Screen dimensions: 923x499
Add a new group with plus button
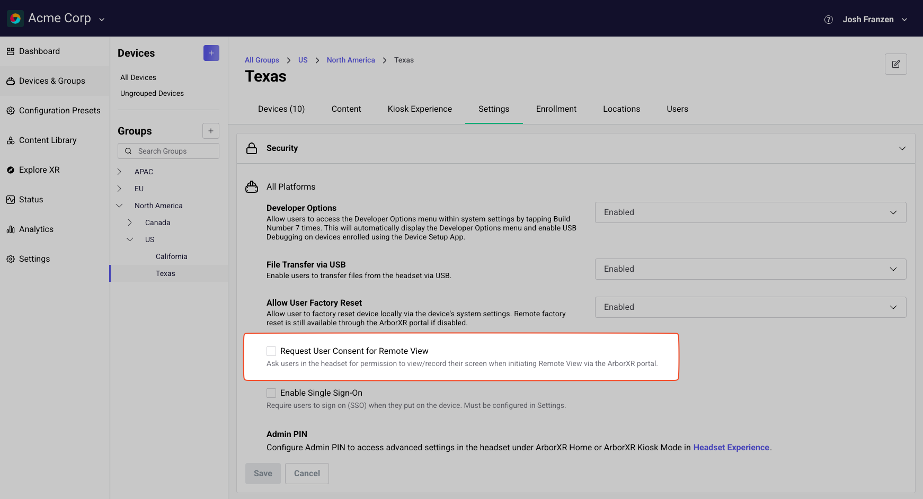tap(211, 131)
